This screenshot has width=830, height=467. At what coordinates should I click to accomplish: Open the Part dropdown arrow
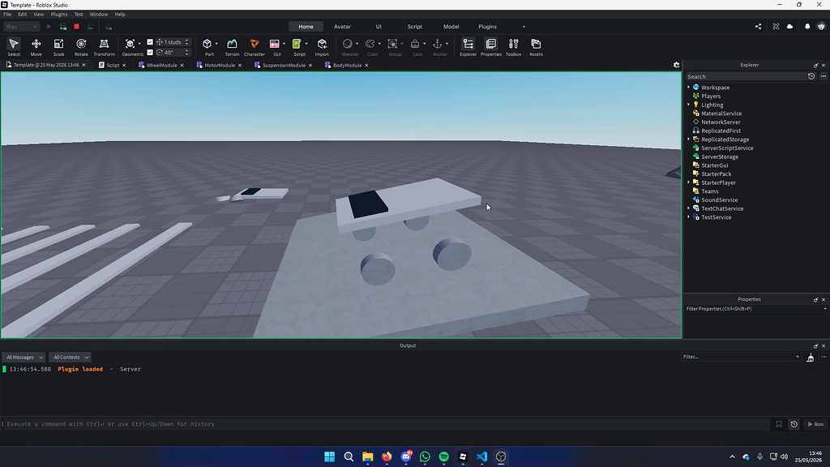(216, 44)
